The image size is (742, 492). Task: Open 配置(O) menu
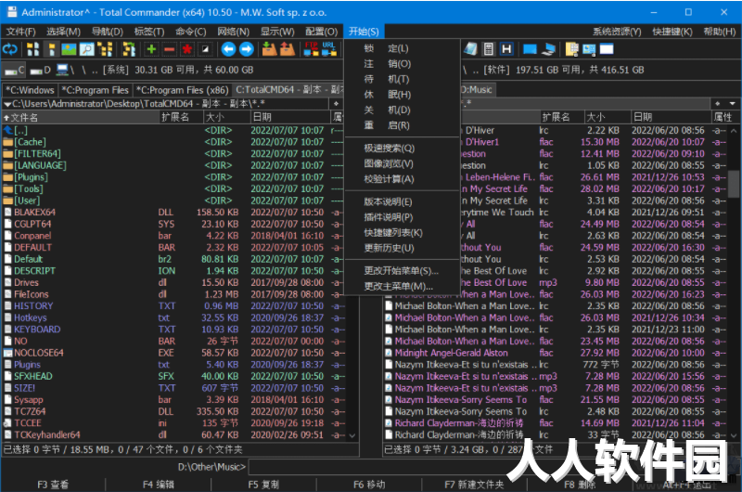pyautogui.click(x=321, y=32)
